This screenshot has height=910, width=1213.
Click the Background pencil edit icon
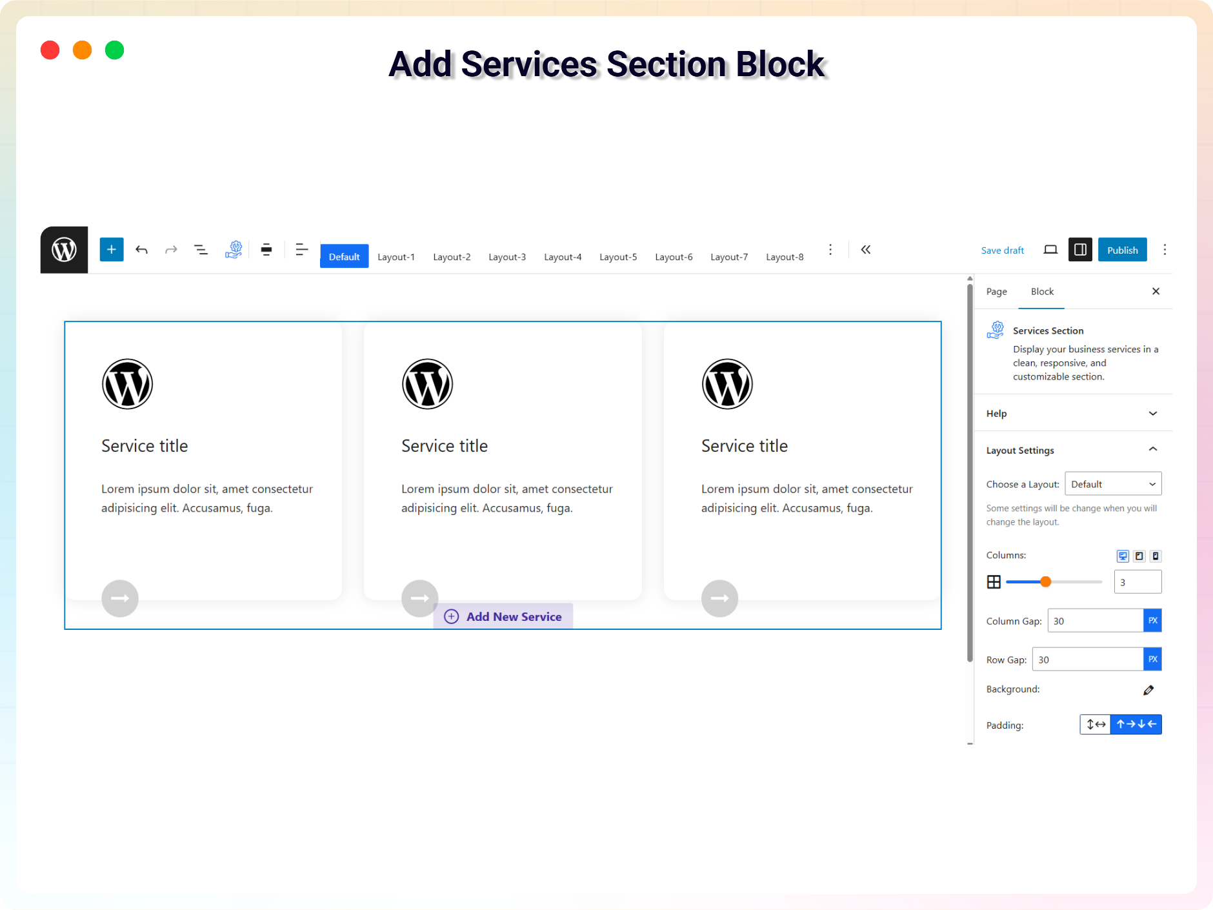point(1148,690)
